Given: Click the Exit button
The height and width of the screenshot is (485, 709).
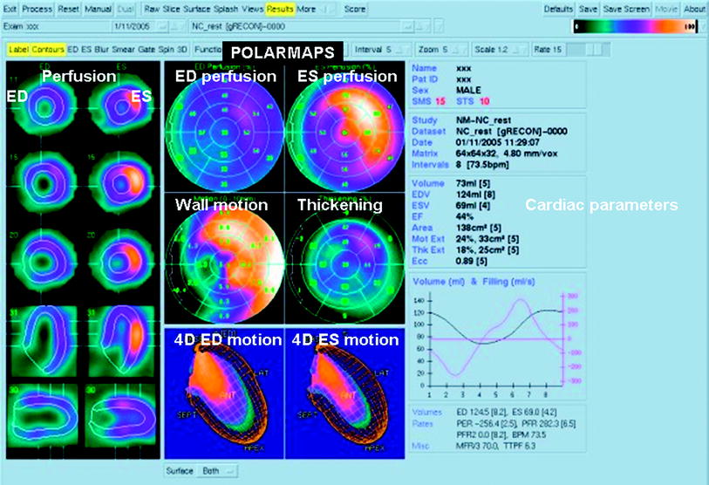Looking at the screenshot, I should (10, 8).
